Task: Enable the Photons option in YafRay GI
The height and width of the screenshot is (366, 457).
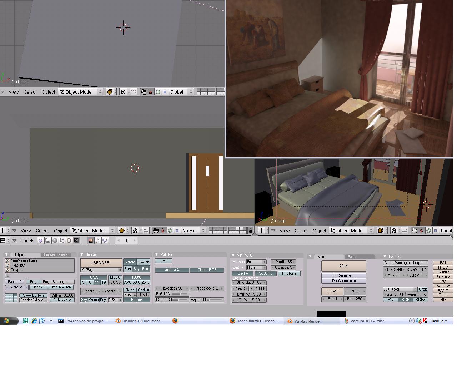Action: [289, 273]
